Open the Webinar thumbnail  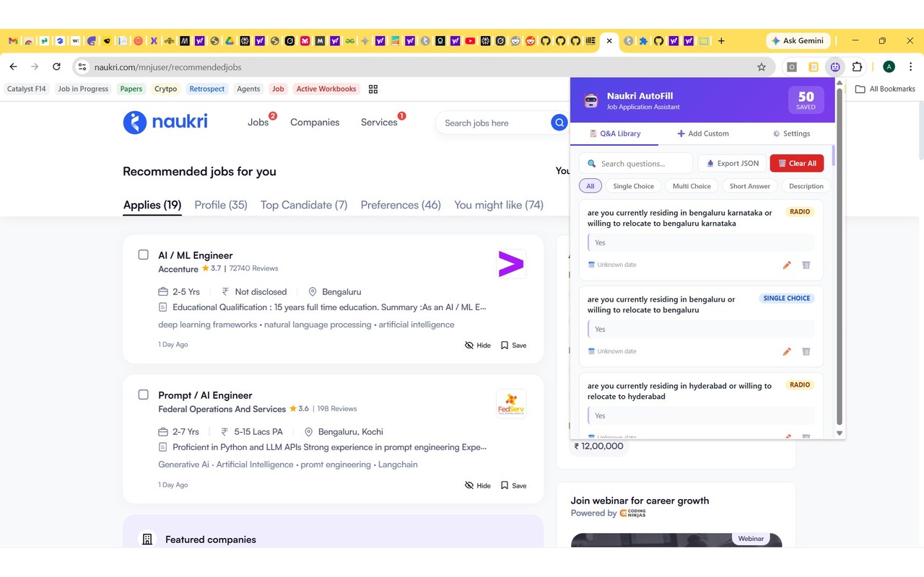tap(676, 540)
